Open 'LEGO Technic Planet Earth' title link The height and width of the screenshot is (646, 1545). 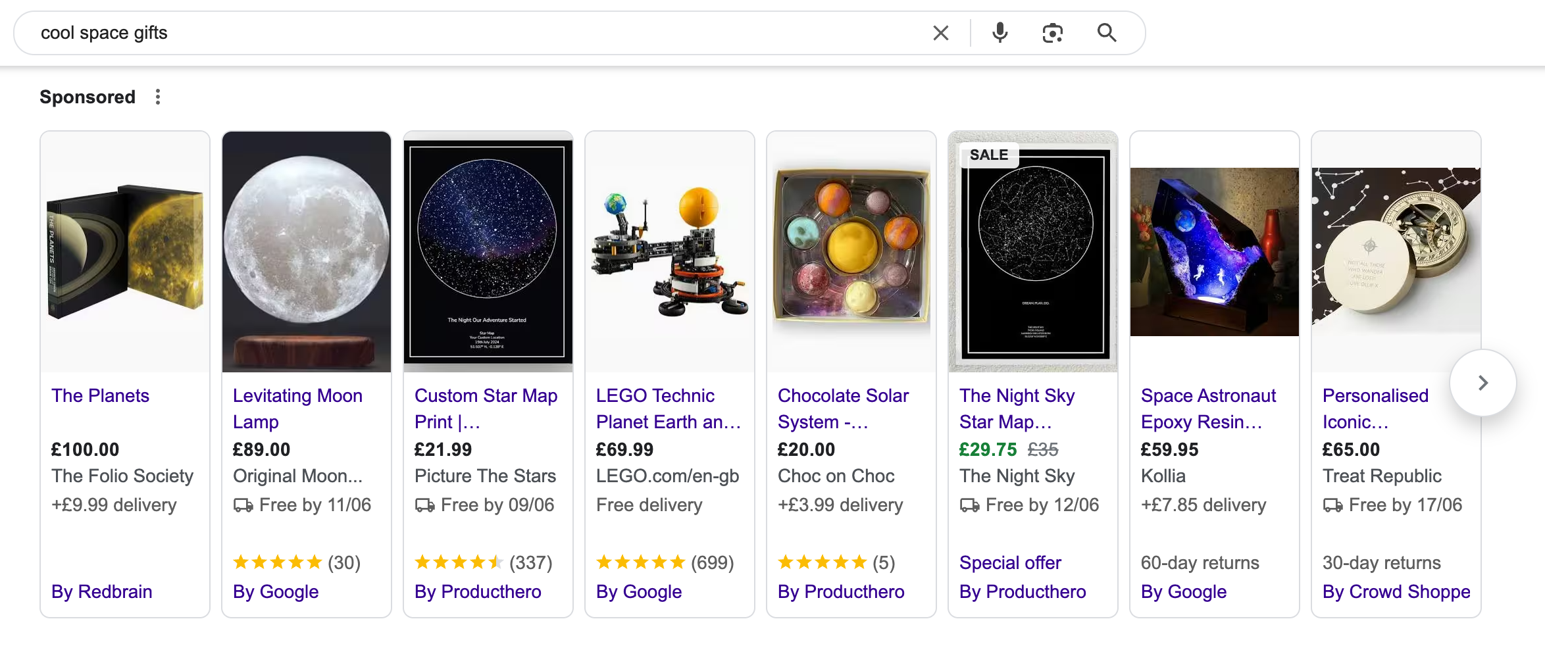[669, 409]
